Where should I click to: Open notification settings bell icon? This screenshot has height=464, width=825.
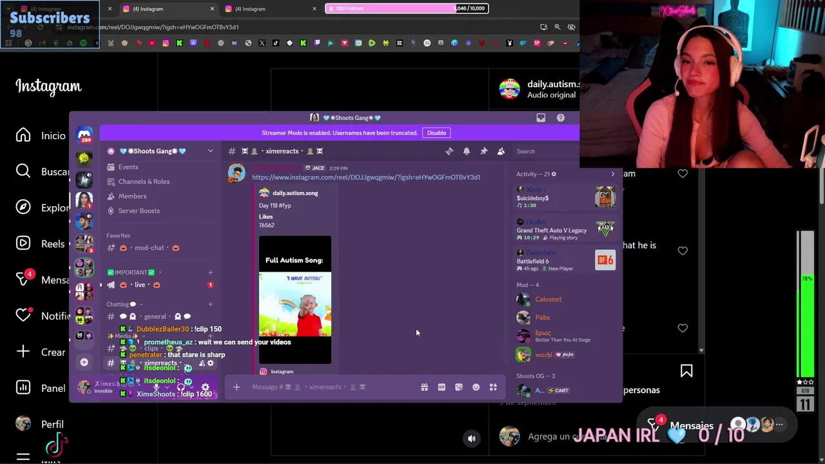tap(467, 151)
